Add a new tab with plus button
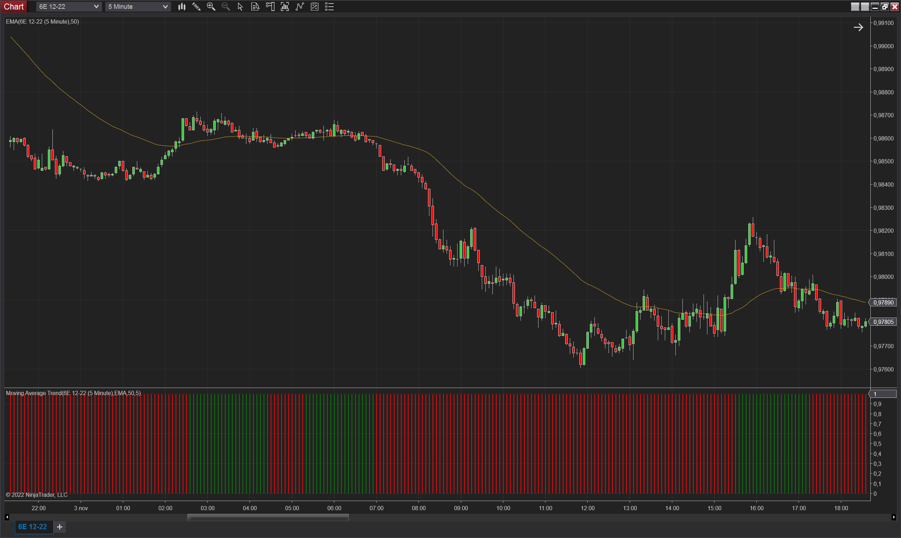901x538 pixels. (x=60, y=527)
